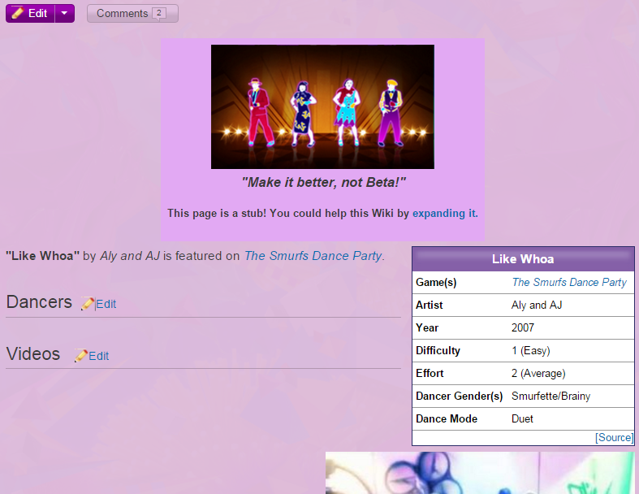The image size is (639, 494).
Task: Click the pencil icon beside Dancers heading
Action: coord(88,304)
